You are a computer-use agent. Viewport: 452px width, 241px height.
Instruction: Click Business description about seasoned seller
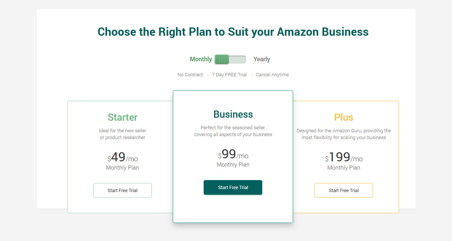coord(233,131)
